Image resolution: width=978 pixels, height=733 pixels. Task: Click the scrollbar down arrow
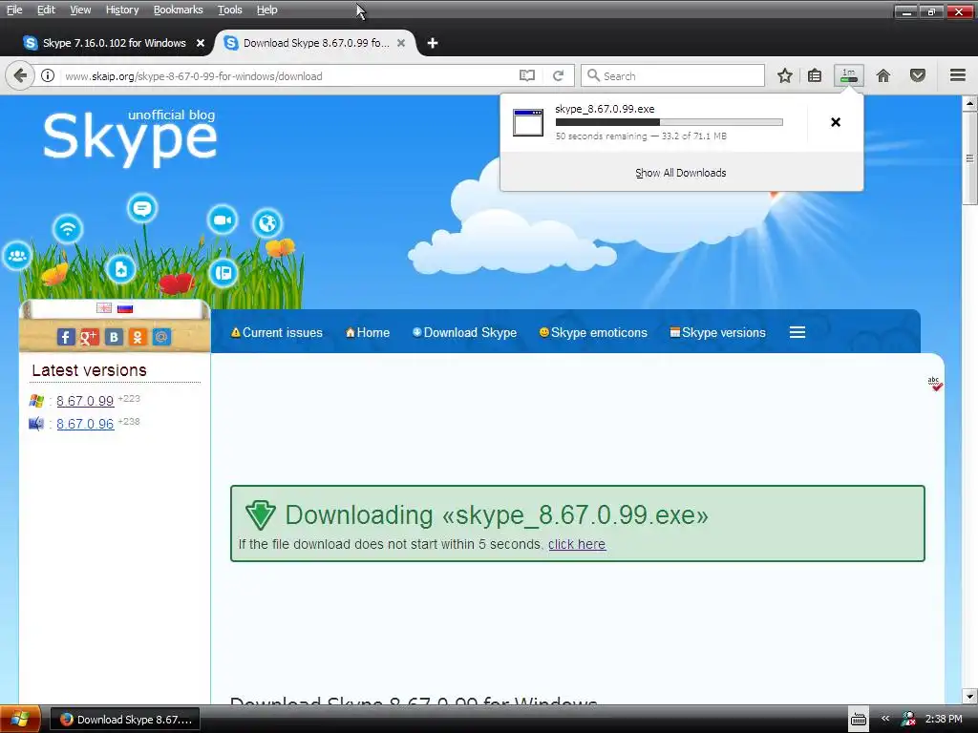[969, 696]
